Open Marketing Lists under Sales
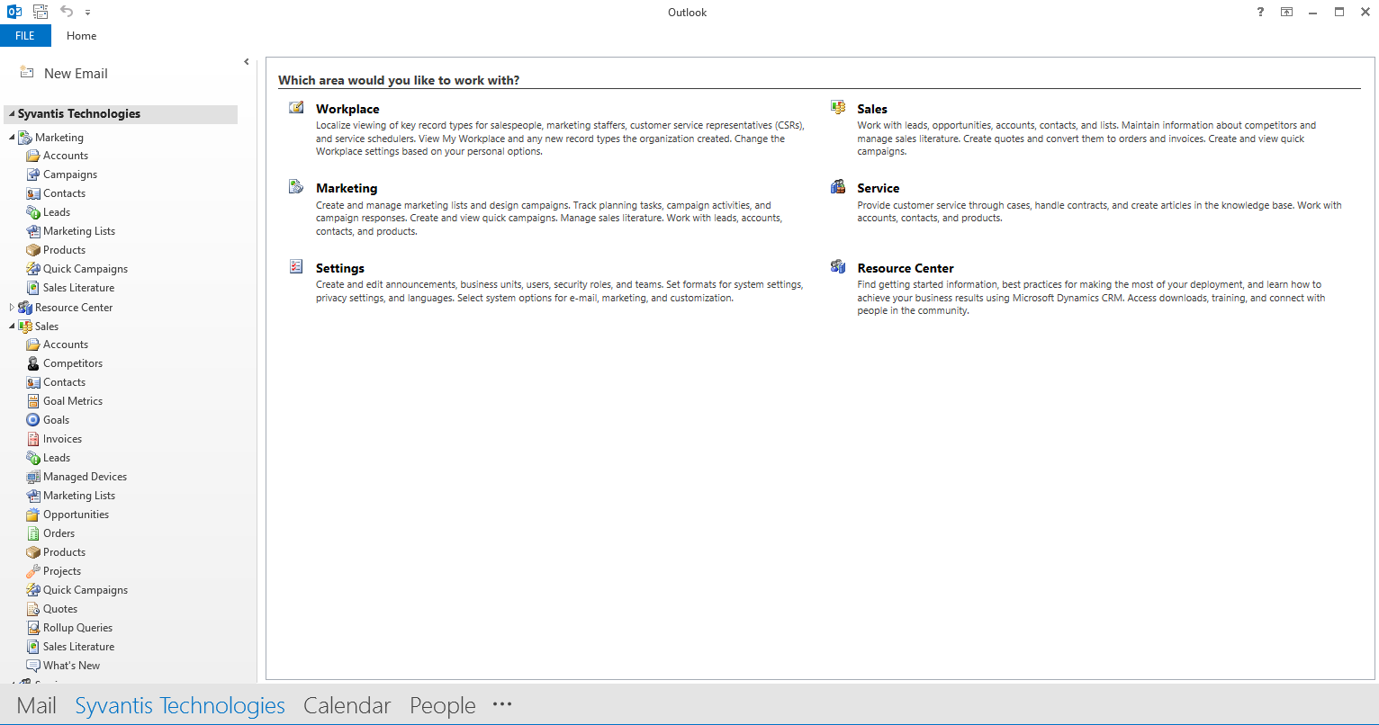 tap(79, 496)
